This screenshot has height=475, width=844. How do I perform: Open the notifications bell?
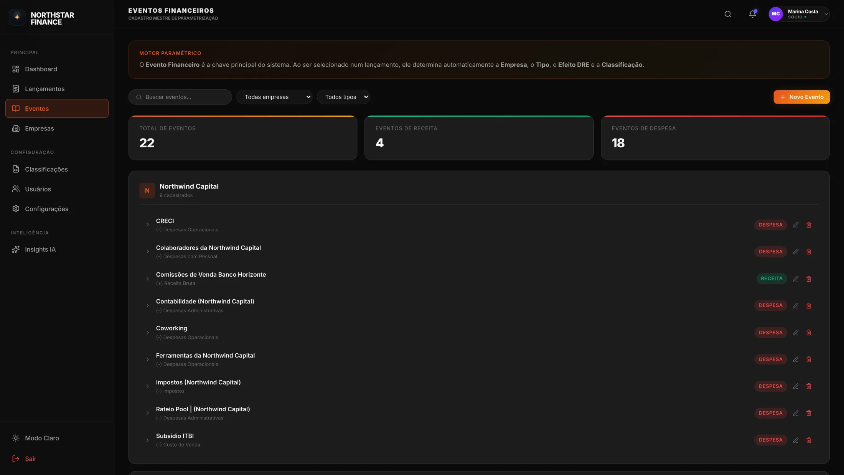point(752,14)
